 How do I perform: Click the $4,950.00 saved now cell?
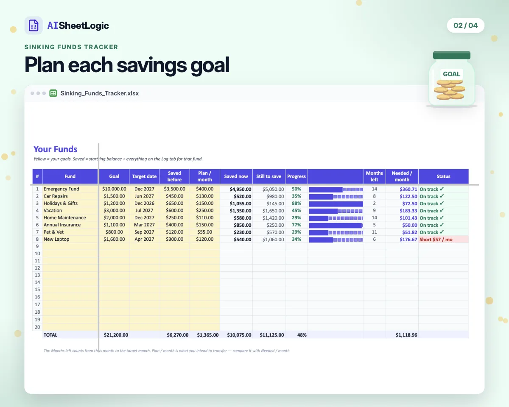click(236, 189)
